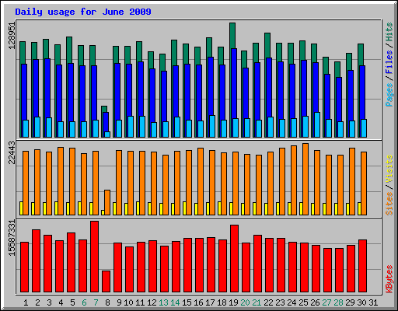The height and width of the screenshot is (311, 398).
Task: Click day label 19 on the x-axis
Action: [233, 302]
